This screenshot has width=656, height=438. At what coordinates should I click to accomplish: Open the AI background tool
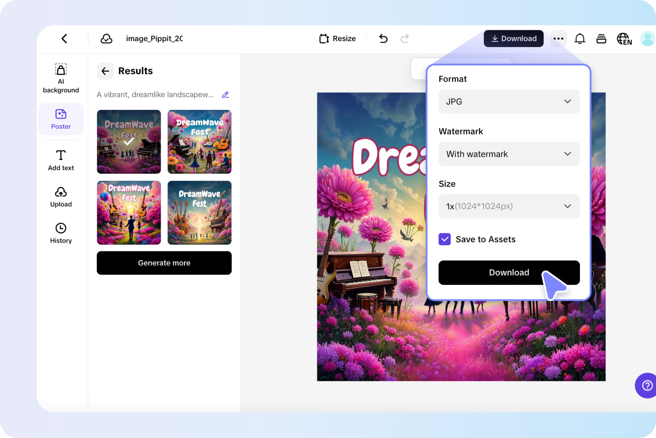61,78
